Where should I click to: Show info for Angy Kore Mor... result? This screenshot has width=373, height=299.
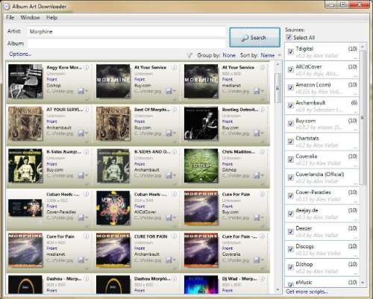[87, 67]
